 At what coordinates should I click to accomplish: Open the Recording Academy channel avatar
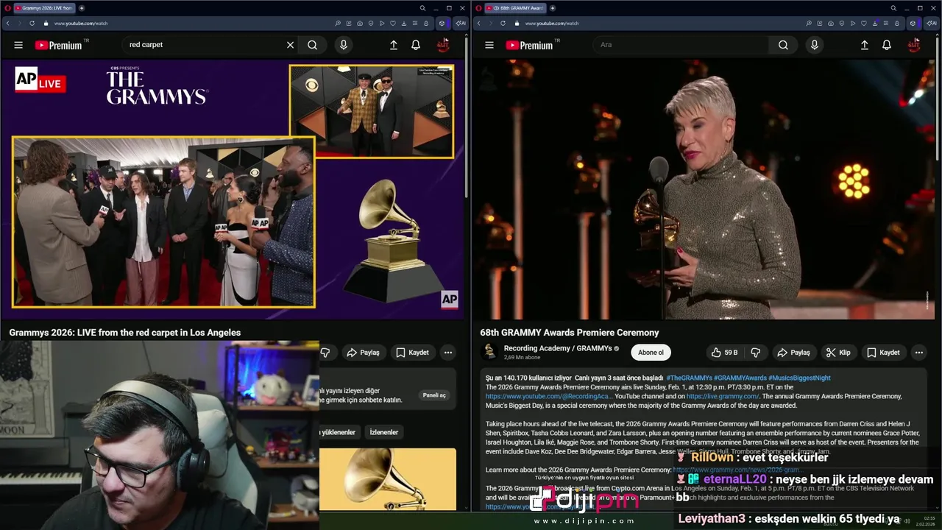[489, 352]
